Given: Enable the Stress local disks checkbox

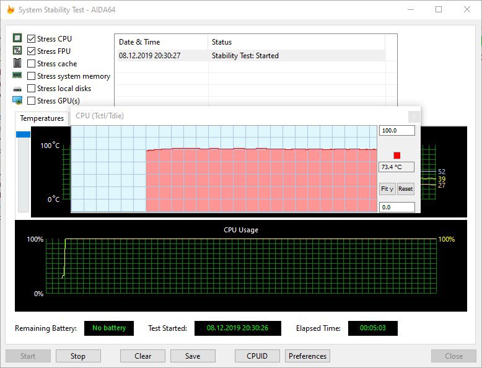Looking at the screenshot, I should [31, 88].
